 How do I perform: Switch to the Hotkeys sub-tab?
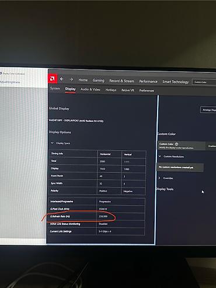point(111,90)
